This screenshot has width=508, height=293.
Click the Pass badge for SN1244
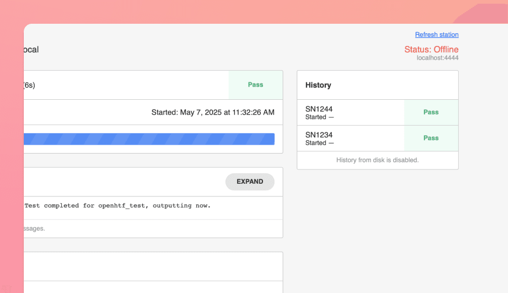[431, 112]
